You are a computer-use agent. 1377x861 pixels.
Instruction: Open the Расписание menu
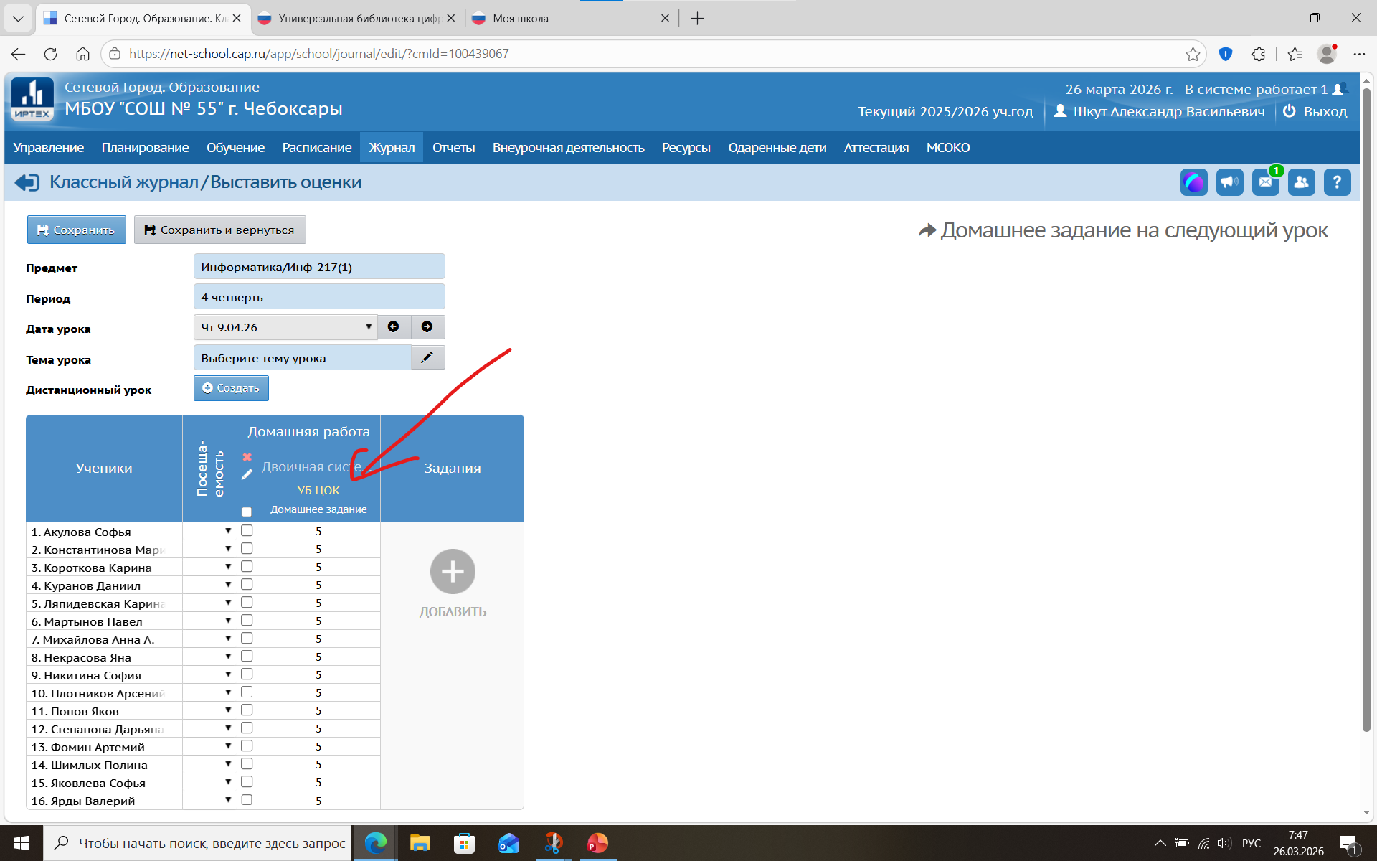point(316,148)
